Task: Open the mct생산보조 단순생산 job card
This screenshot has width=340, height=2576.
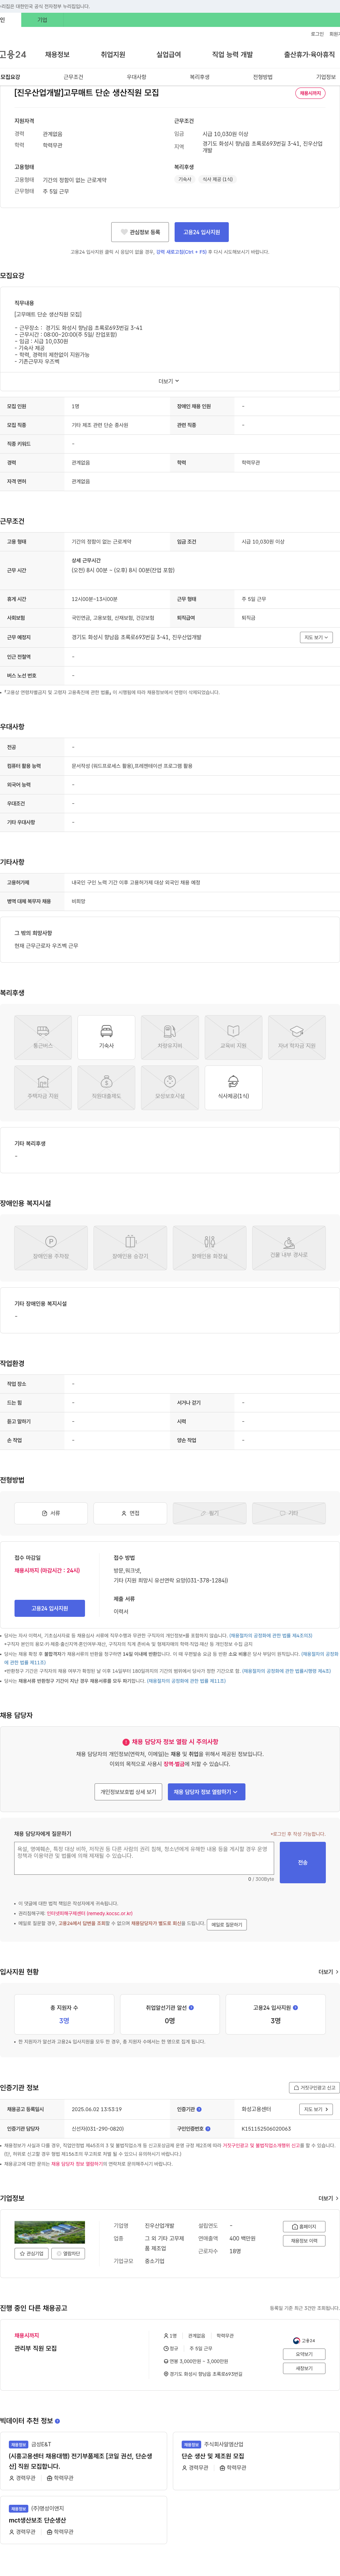Action: [x=83, y=2520]
